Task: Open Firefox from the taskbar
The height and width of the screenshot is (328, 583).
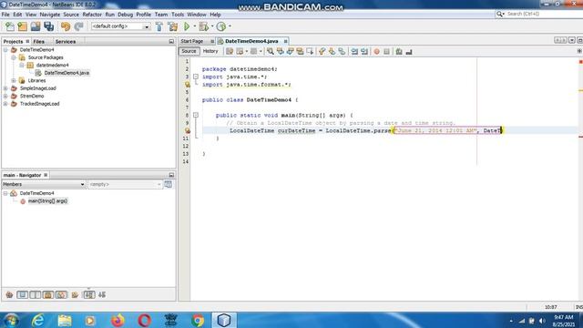Action: 118,320
